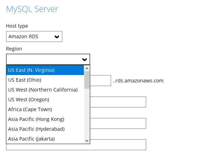The width and height of the screenshot is (213, 156).
Task: Click the text field beside the Hong Kong option
Action: (118, 123)
